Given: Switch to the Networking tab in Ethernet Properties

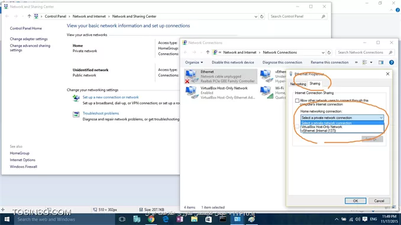Looking at the screenshot, I should pyautogui.click(x=298, y=84).
